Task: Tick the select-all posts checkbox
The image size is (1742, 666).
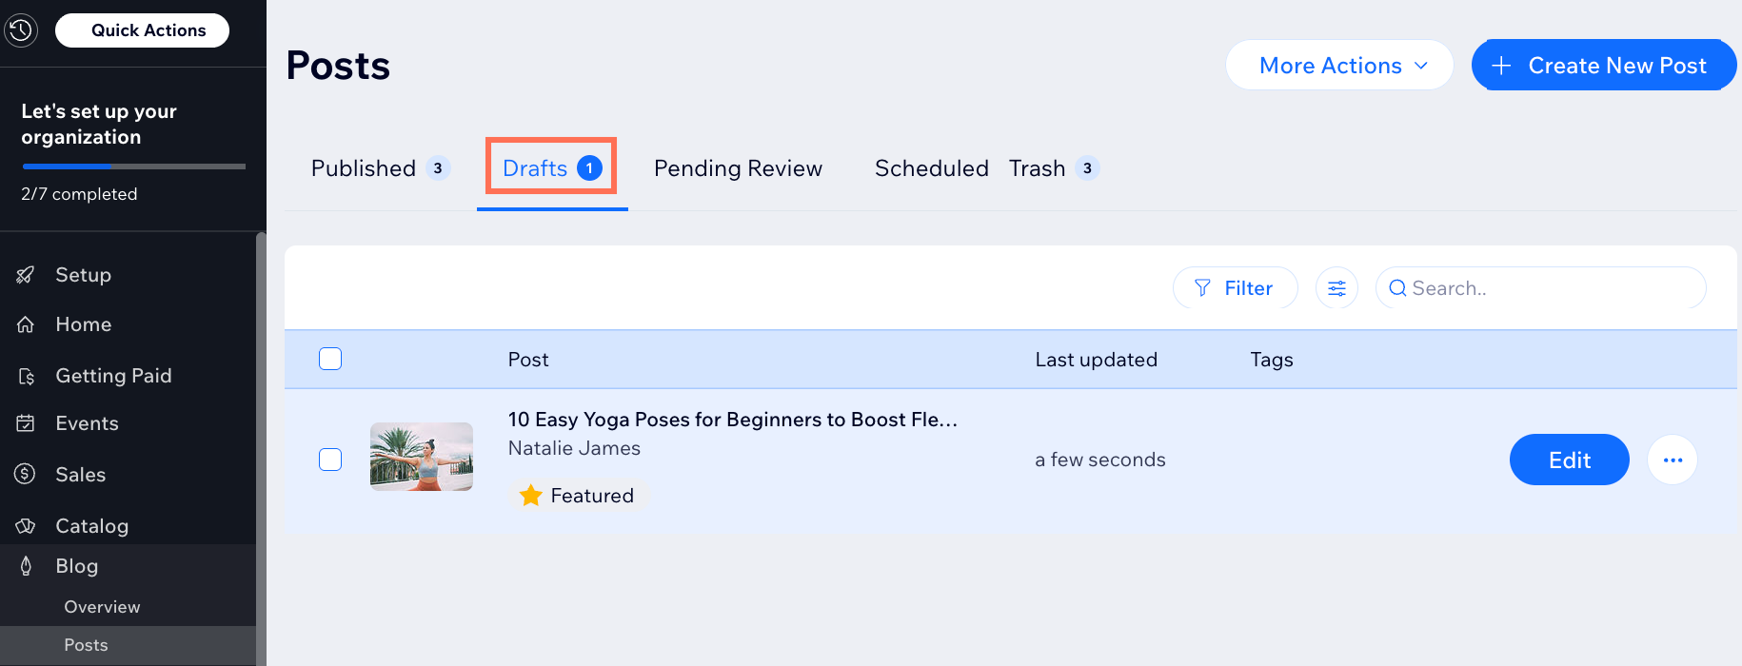Action: (330, 359)
